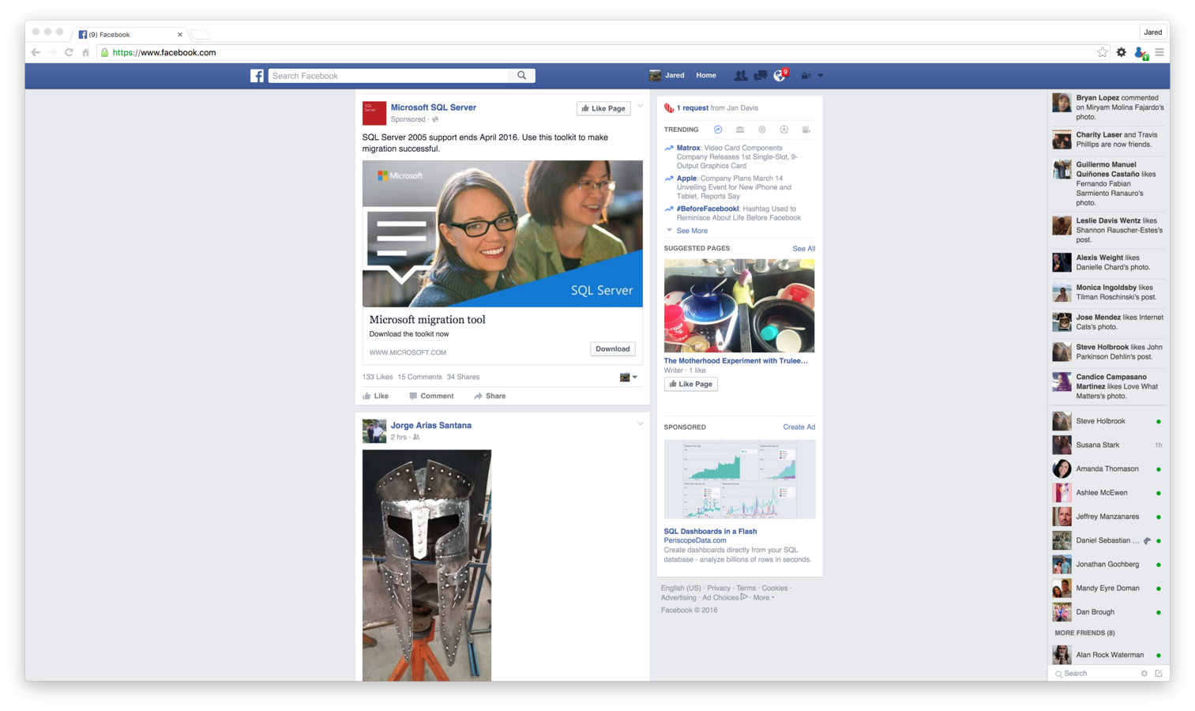This screenshot has height=711, width=1195.
Task: Select the entertainment trending icon
Action: (x=806, y=130)
